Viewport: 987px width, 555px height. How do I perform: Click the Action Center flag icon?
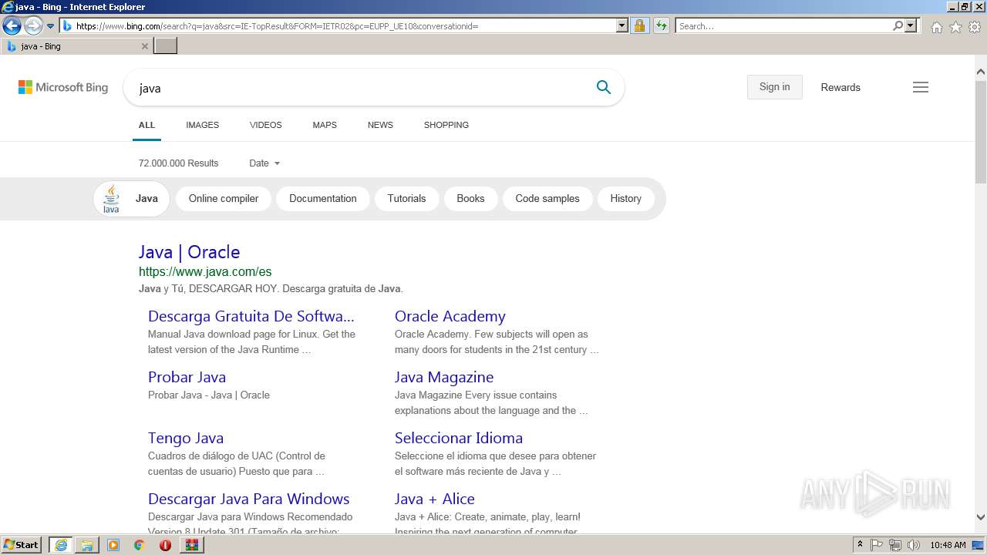click(878, 545)
